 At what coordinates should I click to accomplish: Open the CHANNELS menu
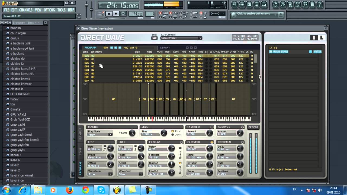(26, 10)
